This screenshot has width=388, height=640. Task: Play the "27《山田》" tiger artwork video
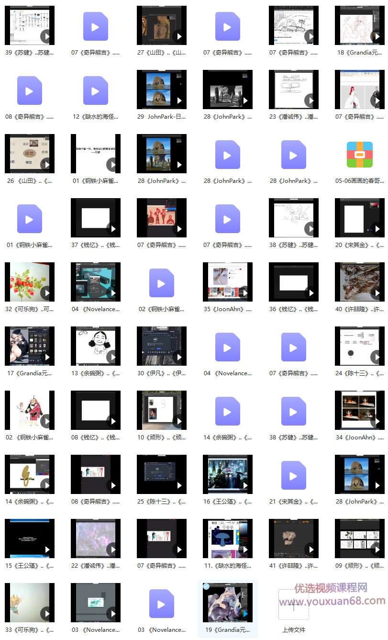[x=161, y=25]
